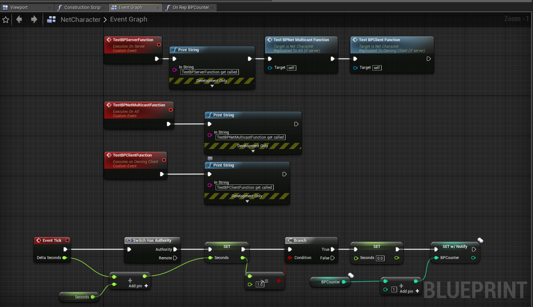Click Add pin on the BPCounter addition node
533x307 pixels.
(409, 291)
